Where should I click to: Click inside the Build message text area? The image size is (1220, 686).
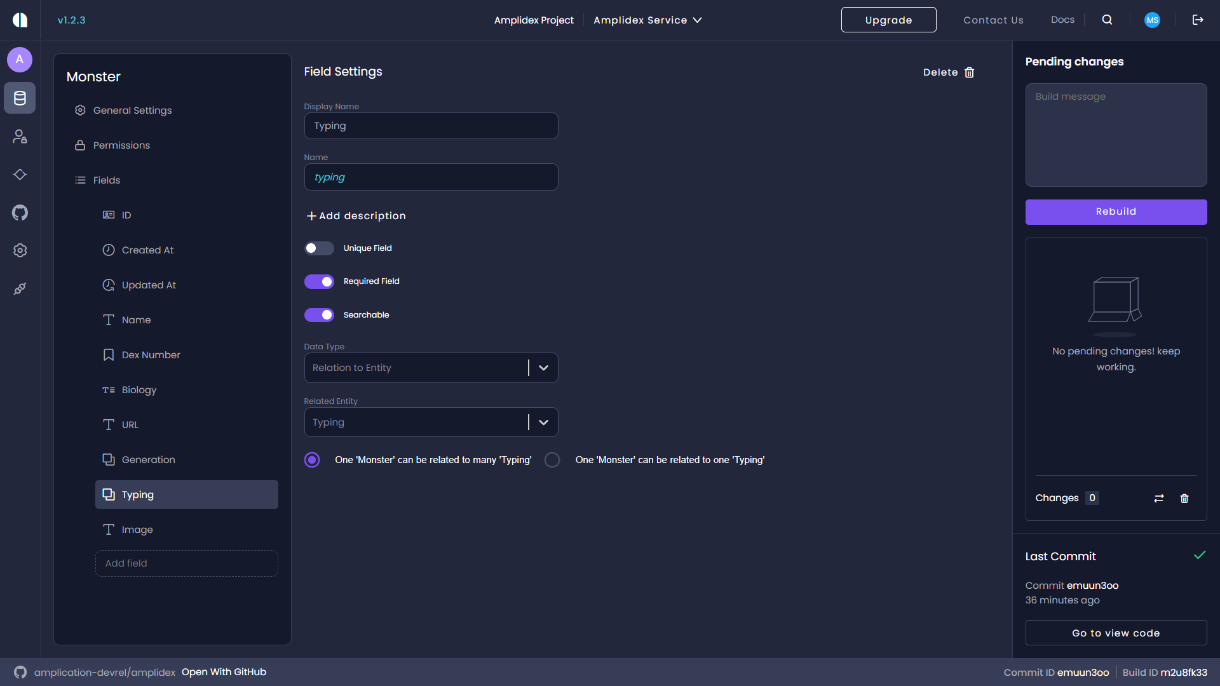click(1116, 135)
